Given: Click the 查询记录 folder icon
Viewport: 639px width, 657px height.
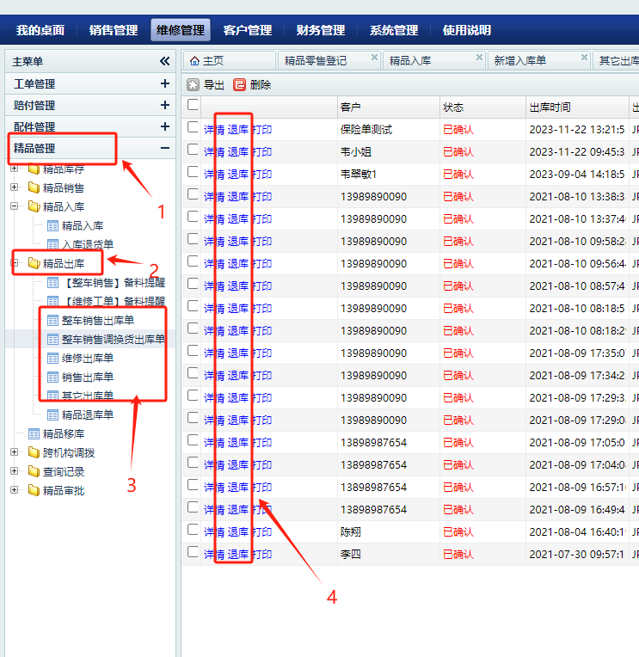Looking at the screenshot, I should [34, 472].
